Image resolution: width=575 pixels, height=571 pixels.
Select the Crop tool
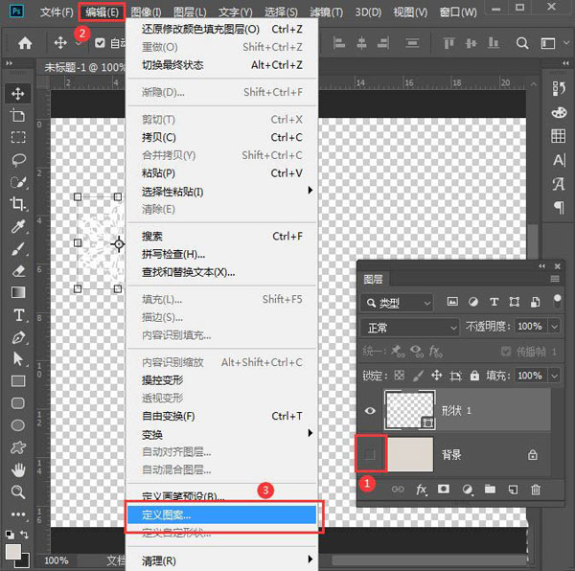[x=18, y=204]
